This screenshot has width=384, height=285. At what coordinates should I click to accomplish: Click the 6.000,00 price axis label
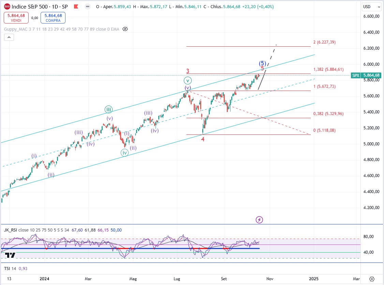pos(371,64)
